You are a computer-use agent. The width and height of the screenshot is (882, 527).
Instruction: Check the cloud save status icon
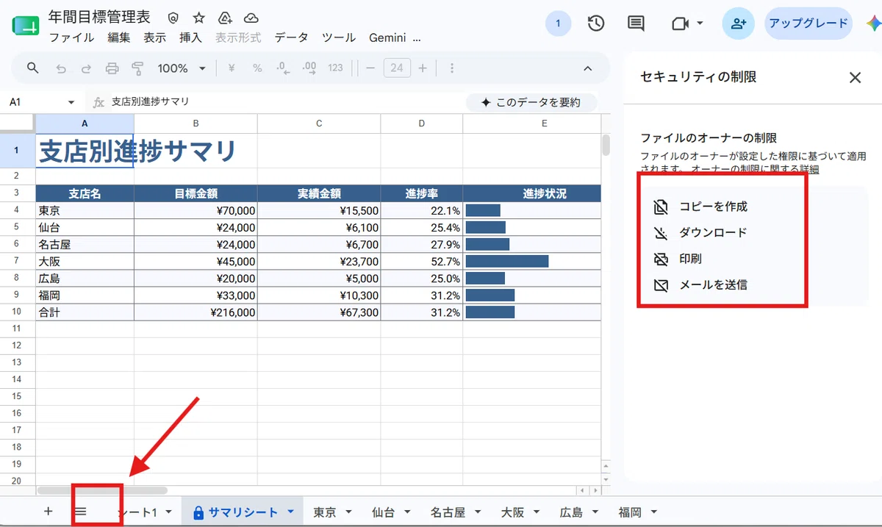click(251, 18)
